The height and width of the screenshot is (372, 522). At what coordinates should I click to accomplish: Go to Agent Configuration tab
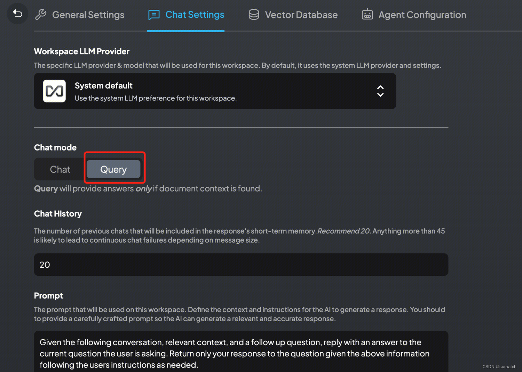[414, 15]
